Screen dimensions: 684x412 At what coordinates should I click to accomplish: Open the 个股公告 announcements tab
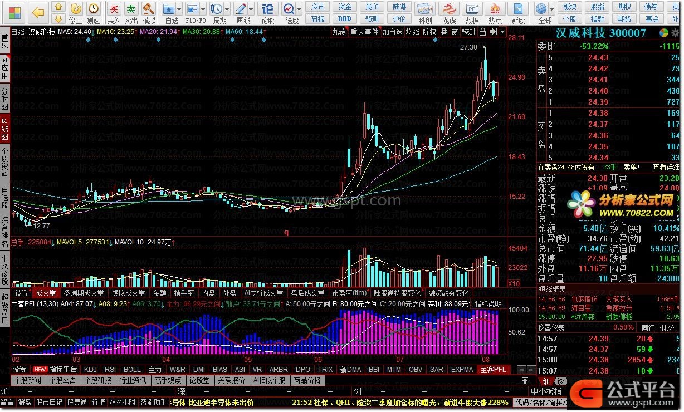pyautogui.click(x=62, y=381)
